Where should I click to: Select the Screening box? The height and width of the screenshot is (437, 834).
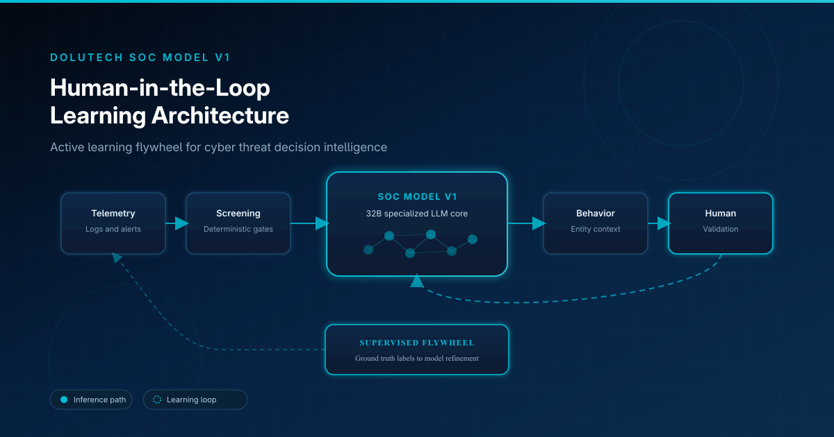(x=238, y=223)
